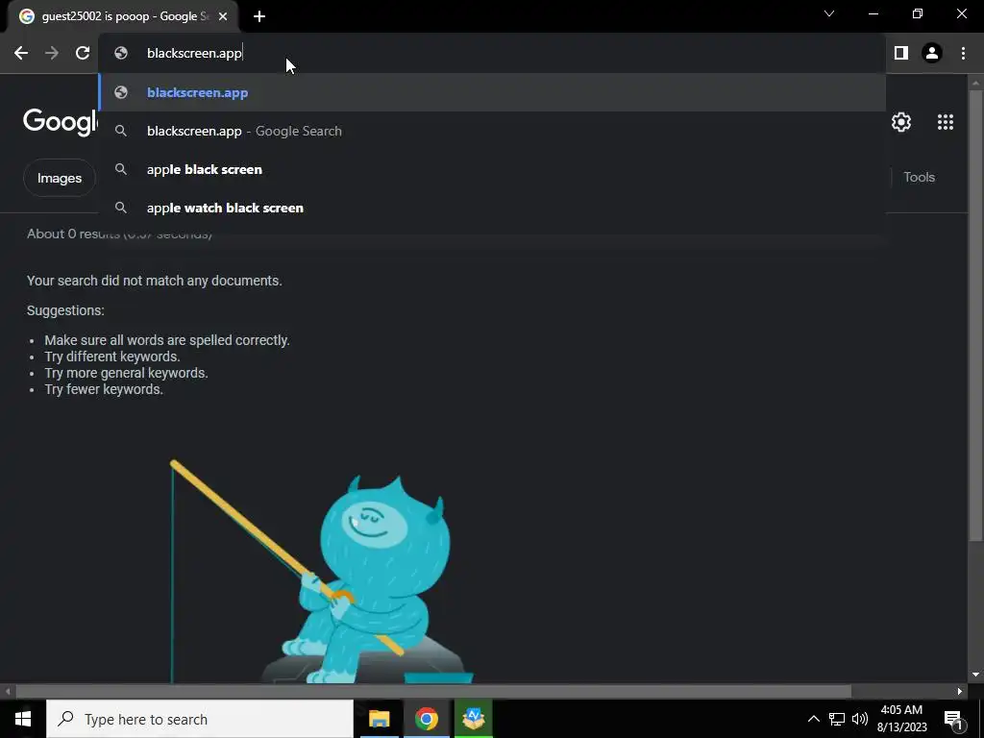This screenshot has width=984, height=738.
Task: Click scrollbar down arrow
Action: (975, 675)
